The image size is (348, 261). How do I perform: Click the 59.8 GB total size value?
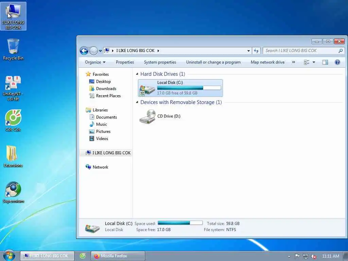pos(233,224)
